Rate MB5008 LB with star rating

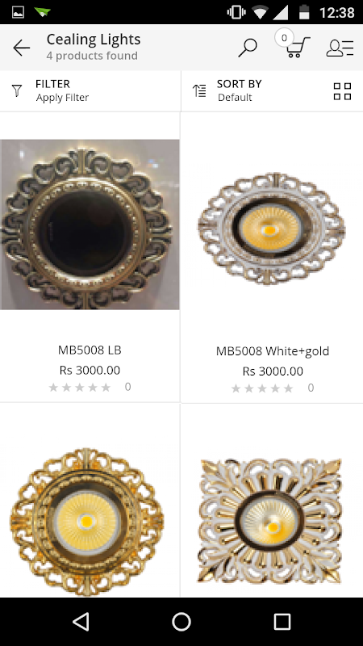click(80, 388)
